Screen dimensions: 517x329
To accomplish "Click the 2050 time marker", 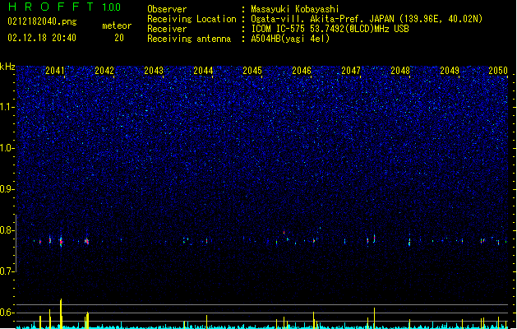I will tap(498, 71).
